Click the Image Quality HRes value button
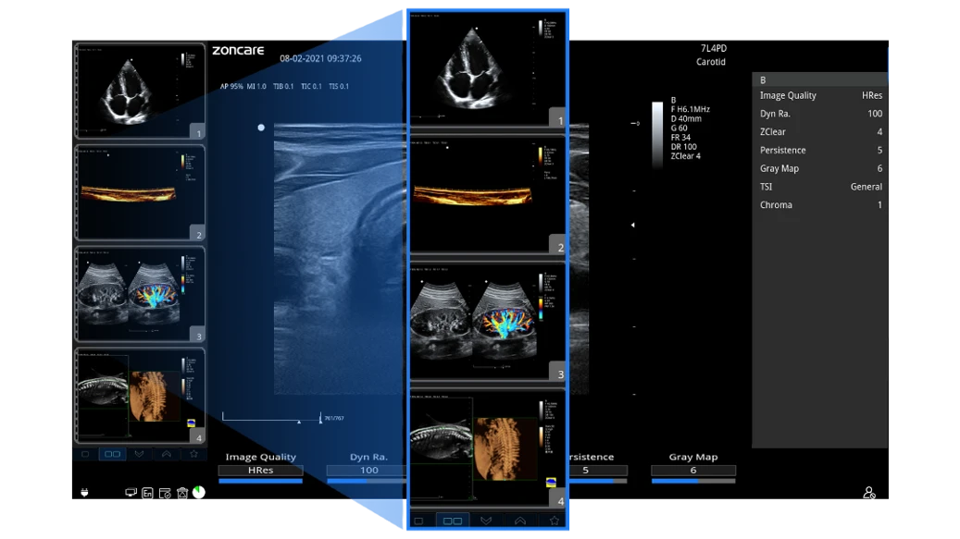960x539 pixels. (261, 470)
